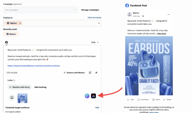Open the Post type dropdown
Screen dimensions: 192x113
[x=95, y=42]
